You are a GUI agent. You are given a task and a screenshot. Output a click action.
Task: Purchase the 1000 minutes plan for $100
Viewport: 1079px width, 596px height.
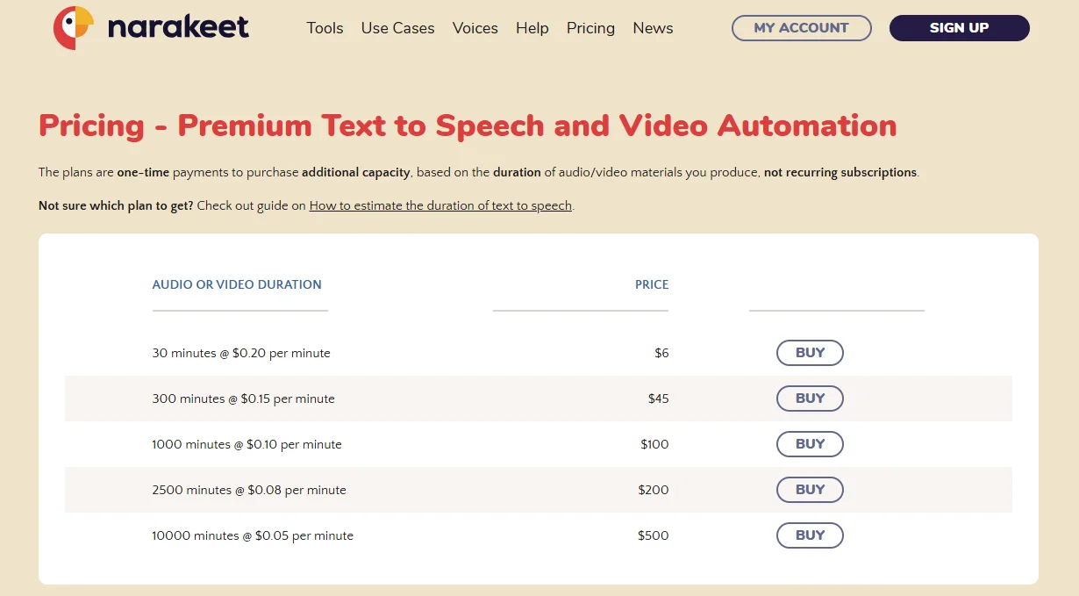pos(809,444)
